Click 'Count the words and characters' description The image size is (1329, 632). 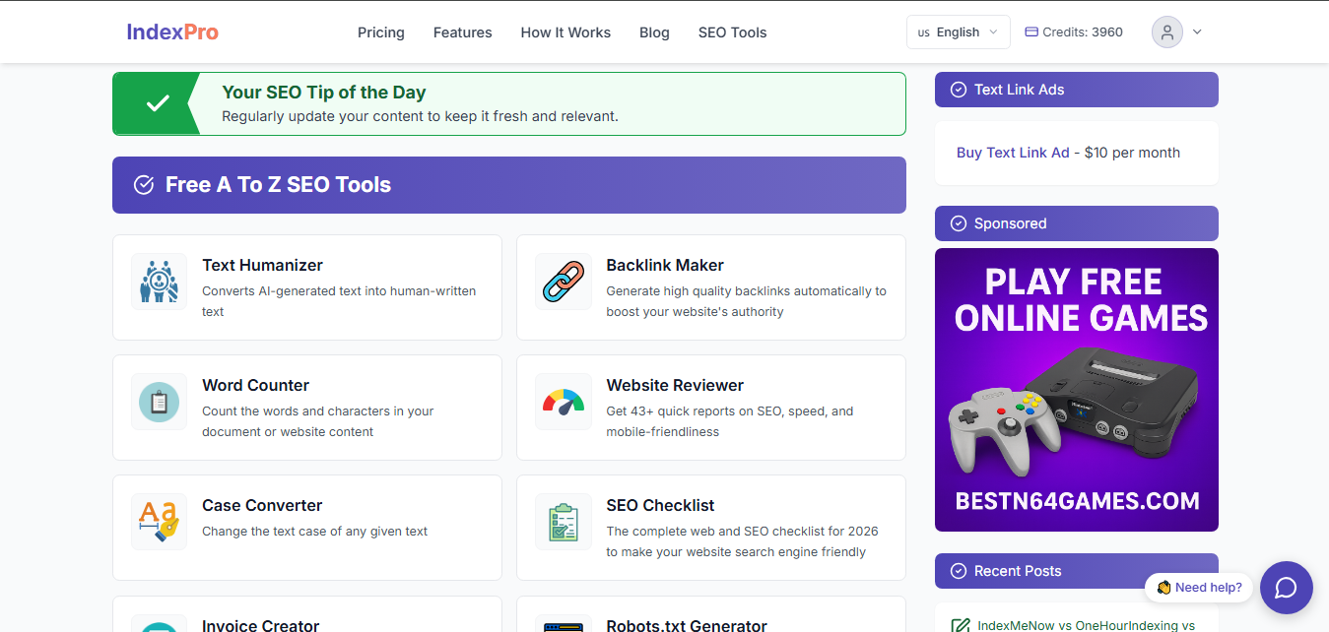tap(318, 421)
